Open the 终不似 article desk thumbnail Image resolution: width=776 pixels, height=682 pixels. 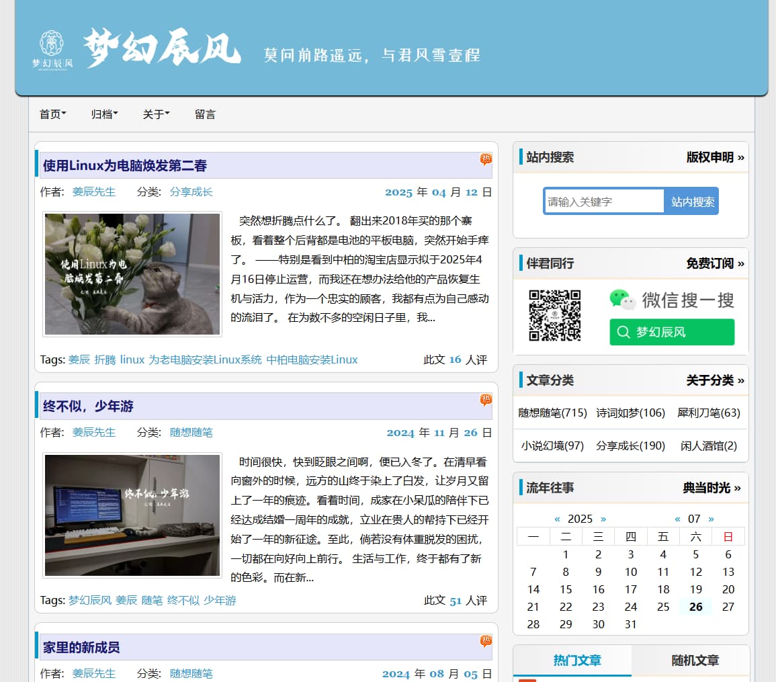point(132,515)
